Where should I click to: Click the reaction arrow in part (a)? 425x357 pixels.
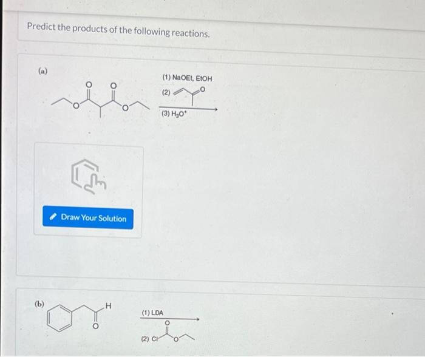[188, 109]
